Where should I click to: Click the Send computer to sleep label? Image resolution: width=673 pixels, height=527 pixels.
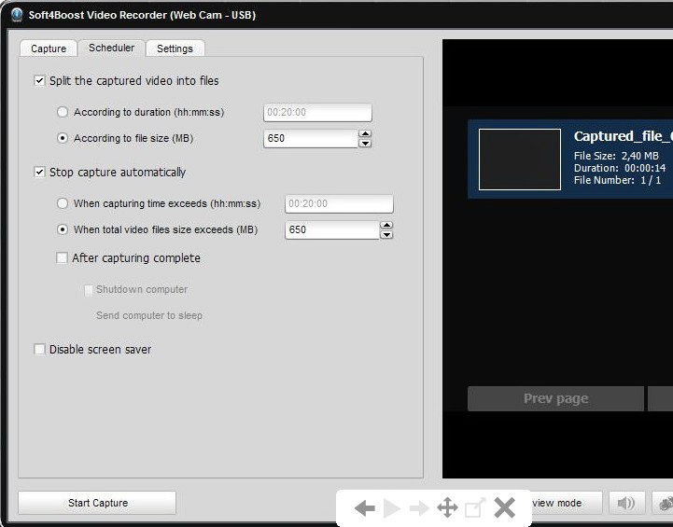149,315
